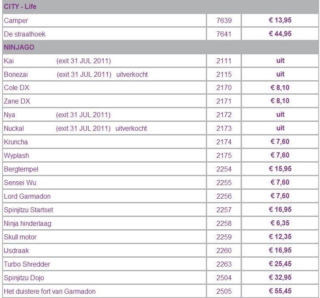The image size is (320, 298).
Task: Click item number 2263
Action: [x=224, y=264]
